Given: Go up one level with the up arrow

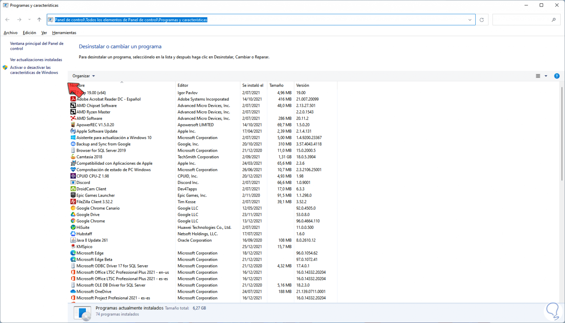Looking at the screenshot, I should (x=39, y=20).
